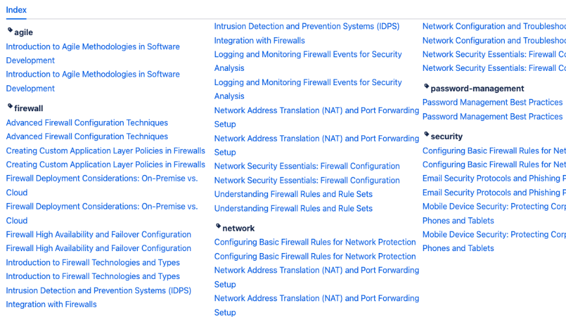
Task: Open first Mobile Device Security link
Action: [491, 207]
